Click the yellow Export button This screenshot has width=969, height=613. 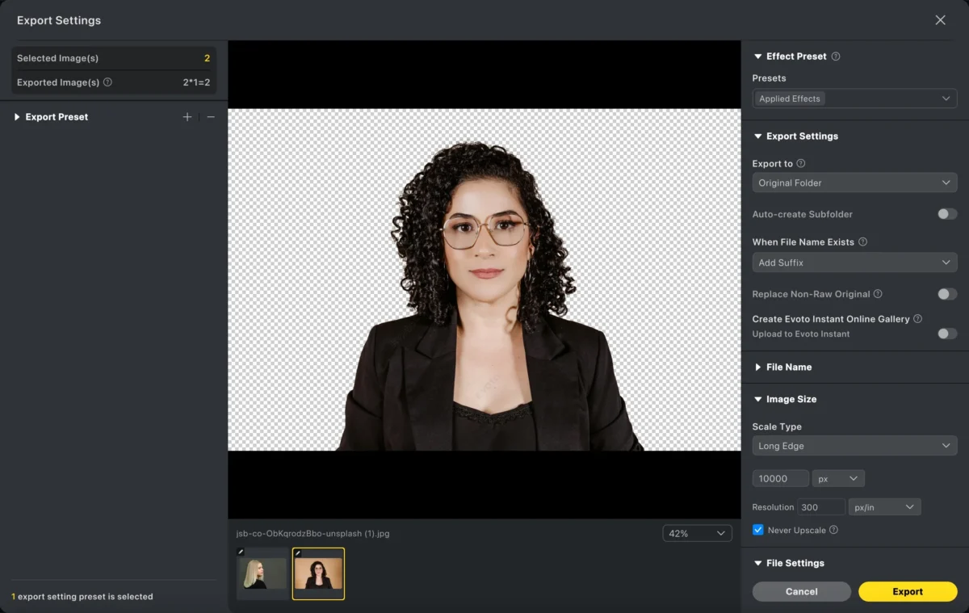[x=907, y=591]
